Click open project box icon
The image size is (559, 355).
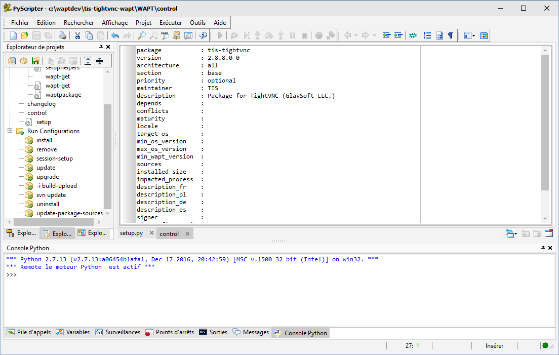[x=23, y=61]
